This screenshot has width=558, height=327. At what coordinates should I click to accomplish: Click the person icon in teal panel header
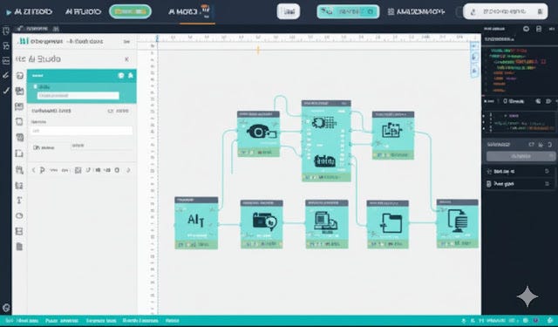131,76
